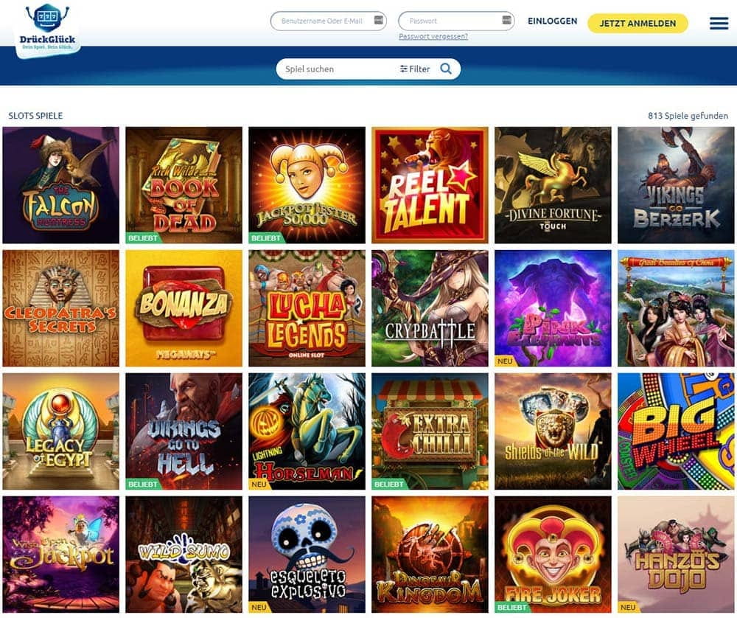Open the hamburger menu icon
This screenshot has height=618, width=737.
pyautogui.click(x=719, y=23)
